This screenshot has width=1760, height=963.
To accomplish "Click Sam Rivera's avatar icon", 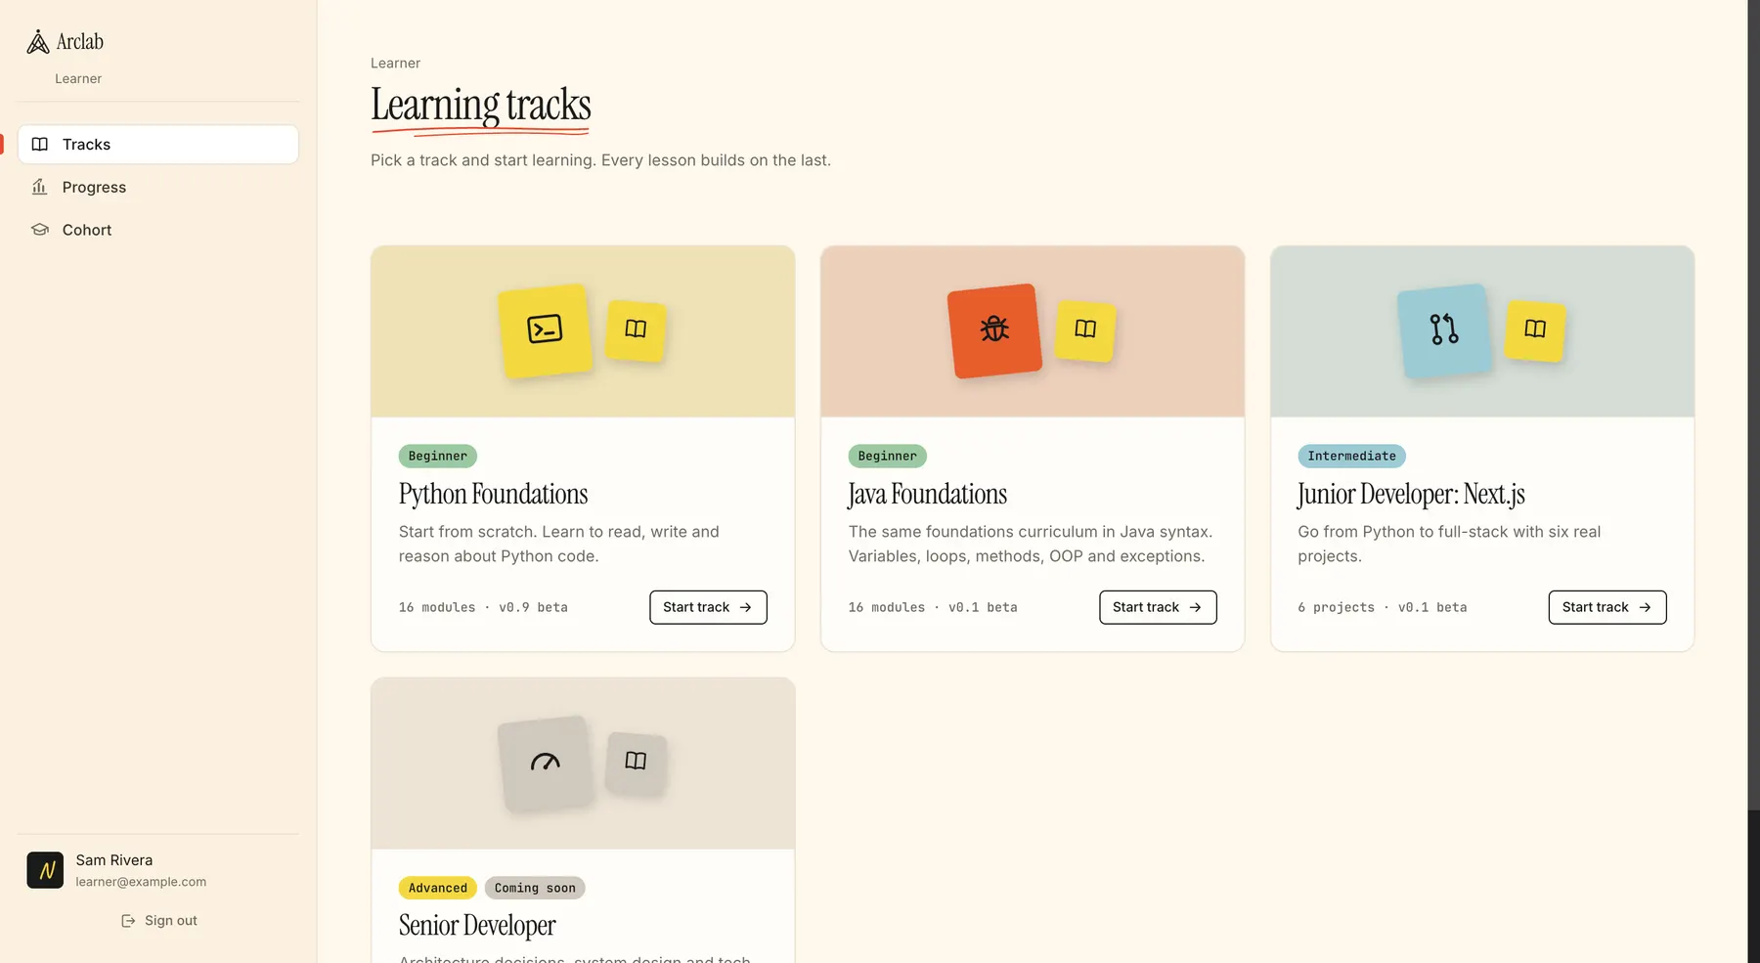I will (45, 870).
